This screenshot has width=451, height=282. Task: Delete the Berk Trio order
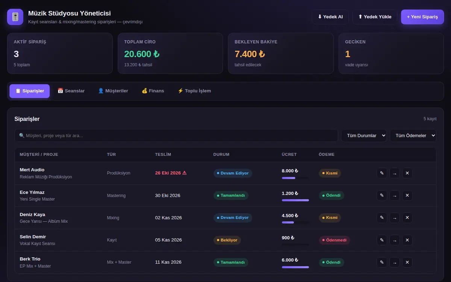click(x=407, y=262)
